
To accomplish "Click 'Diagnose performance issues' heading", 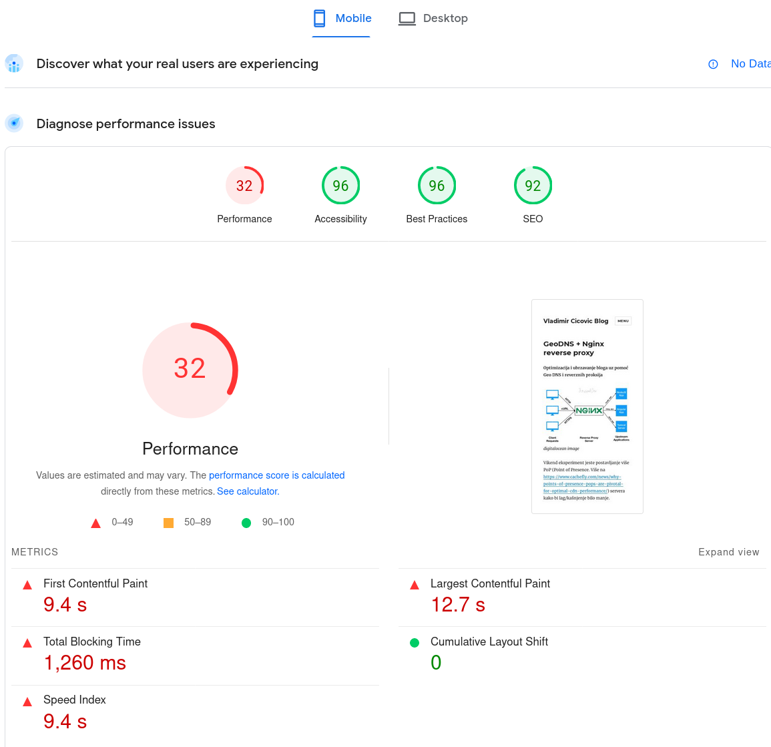I will click(x=126, y=123).
